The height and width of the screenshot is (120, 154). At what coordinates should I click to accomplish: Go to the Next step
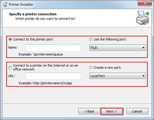tap(112, 111)
